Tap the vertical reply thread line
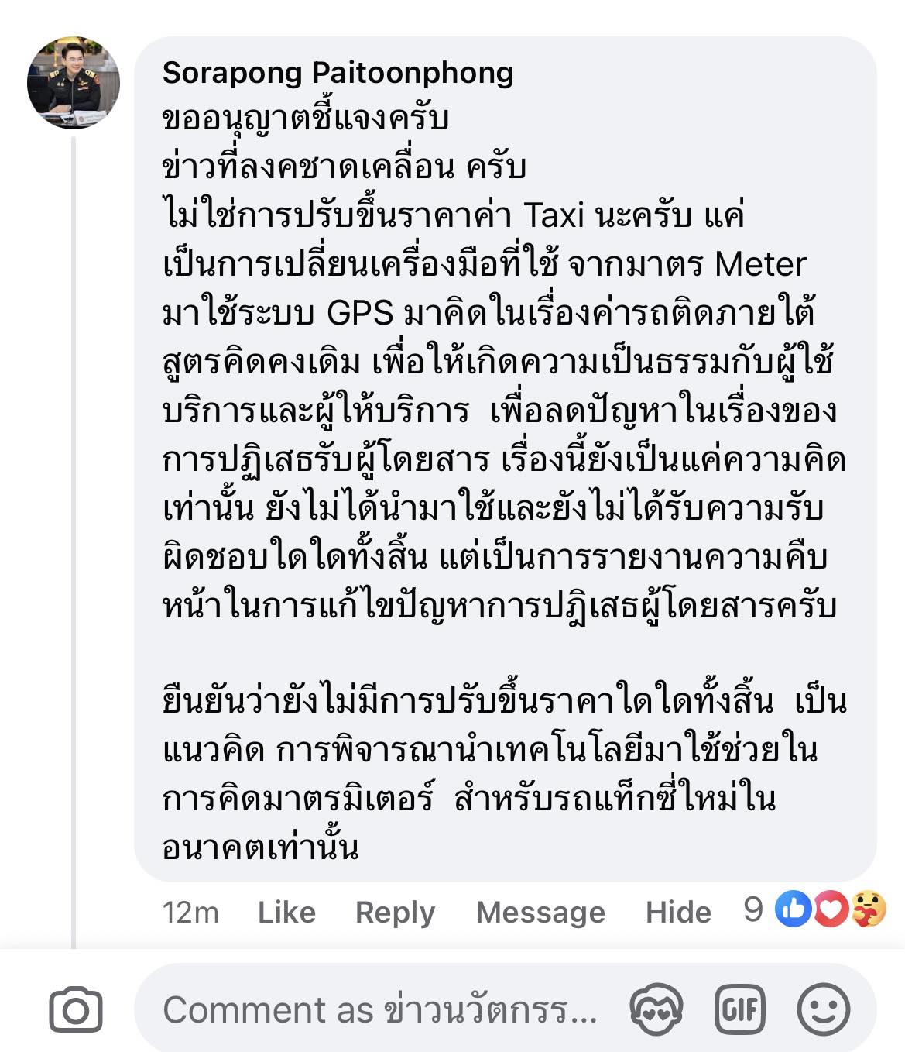 coord(74,542)
